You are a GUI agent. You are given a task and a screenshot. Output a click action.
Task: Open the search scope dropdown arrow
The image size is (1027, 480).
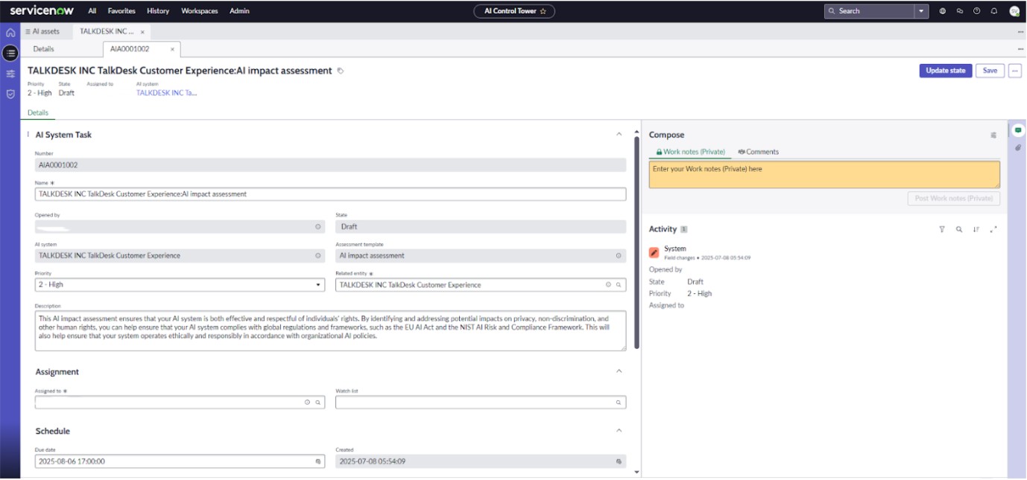coord(922,11)
